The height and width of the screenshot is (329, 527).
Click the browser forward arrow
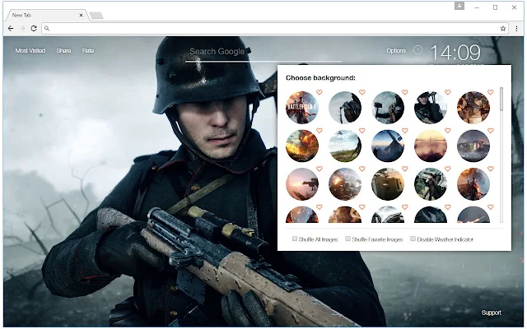tap(22, 29)
